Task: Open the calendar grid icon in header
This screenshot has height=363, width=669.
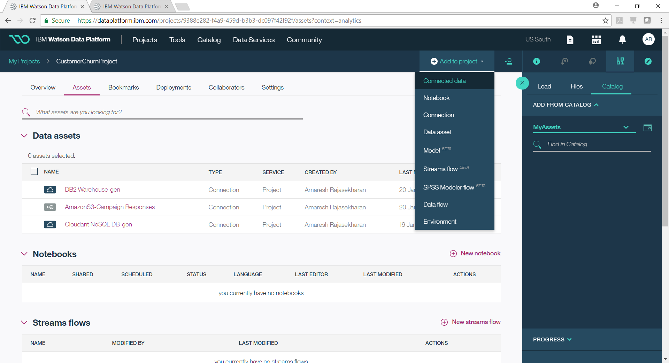Action: (596, 40)
